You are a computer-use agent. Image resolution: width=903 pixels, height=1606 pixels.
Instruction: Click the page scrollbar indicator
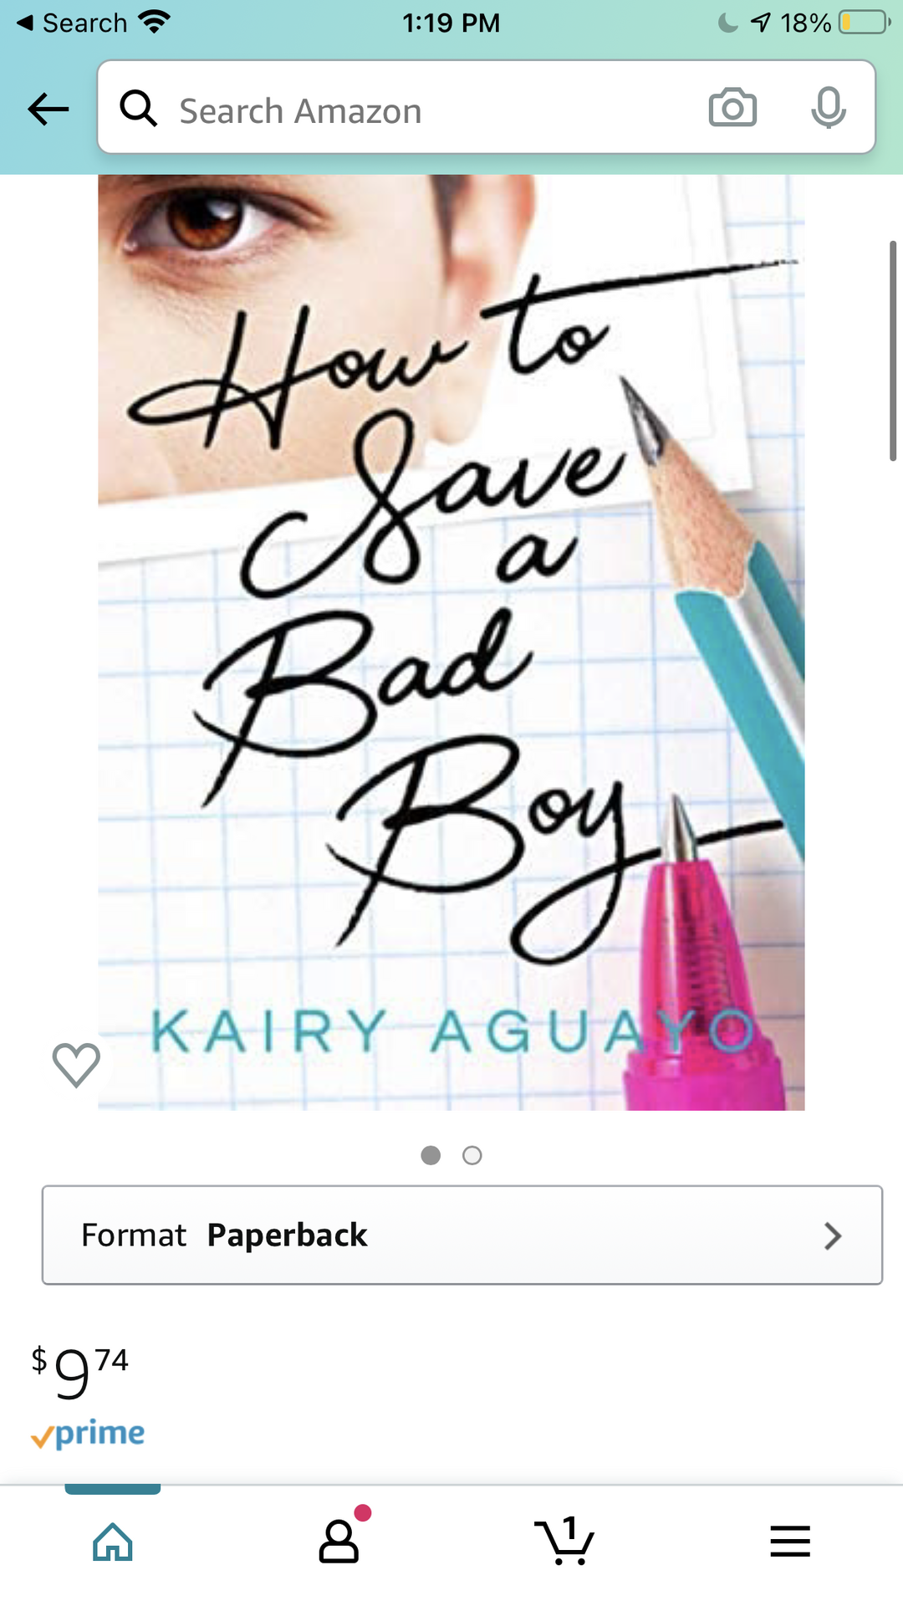[892, 350]
